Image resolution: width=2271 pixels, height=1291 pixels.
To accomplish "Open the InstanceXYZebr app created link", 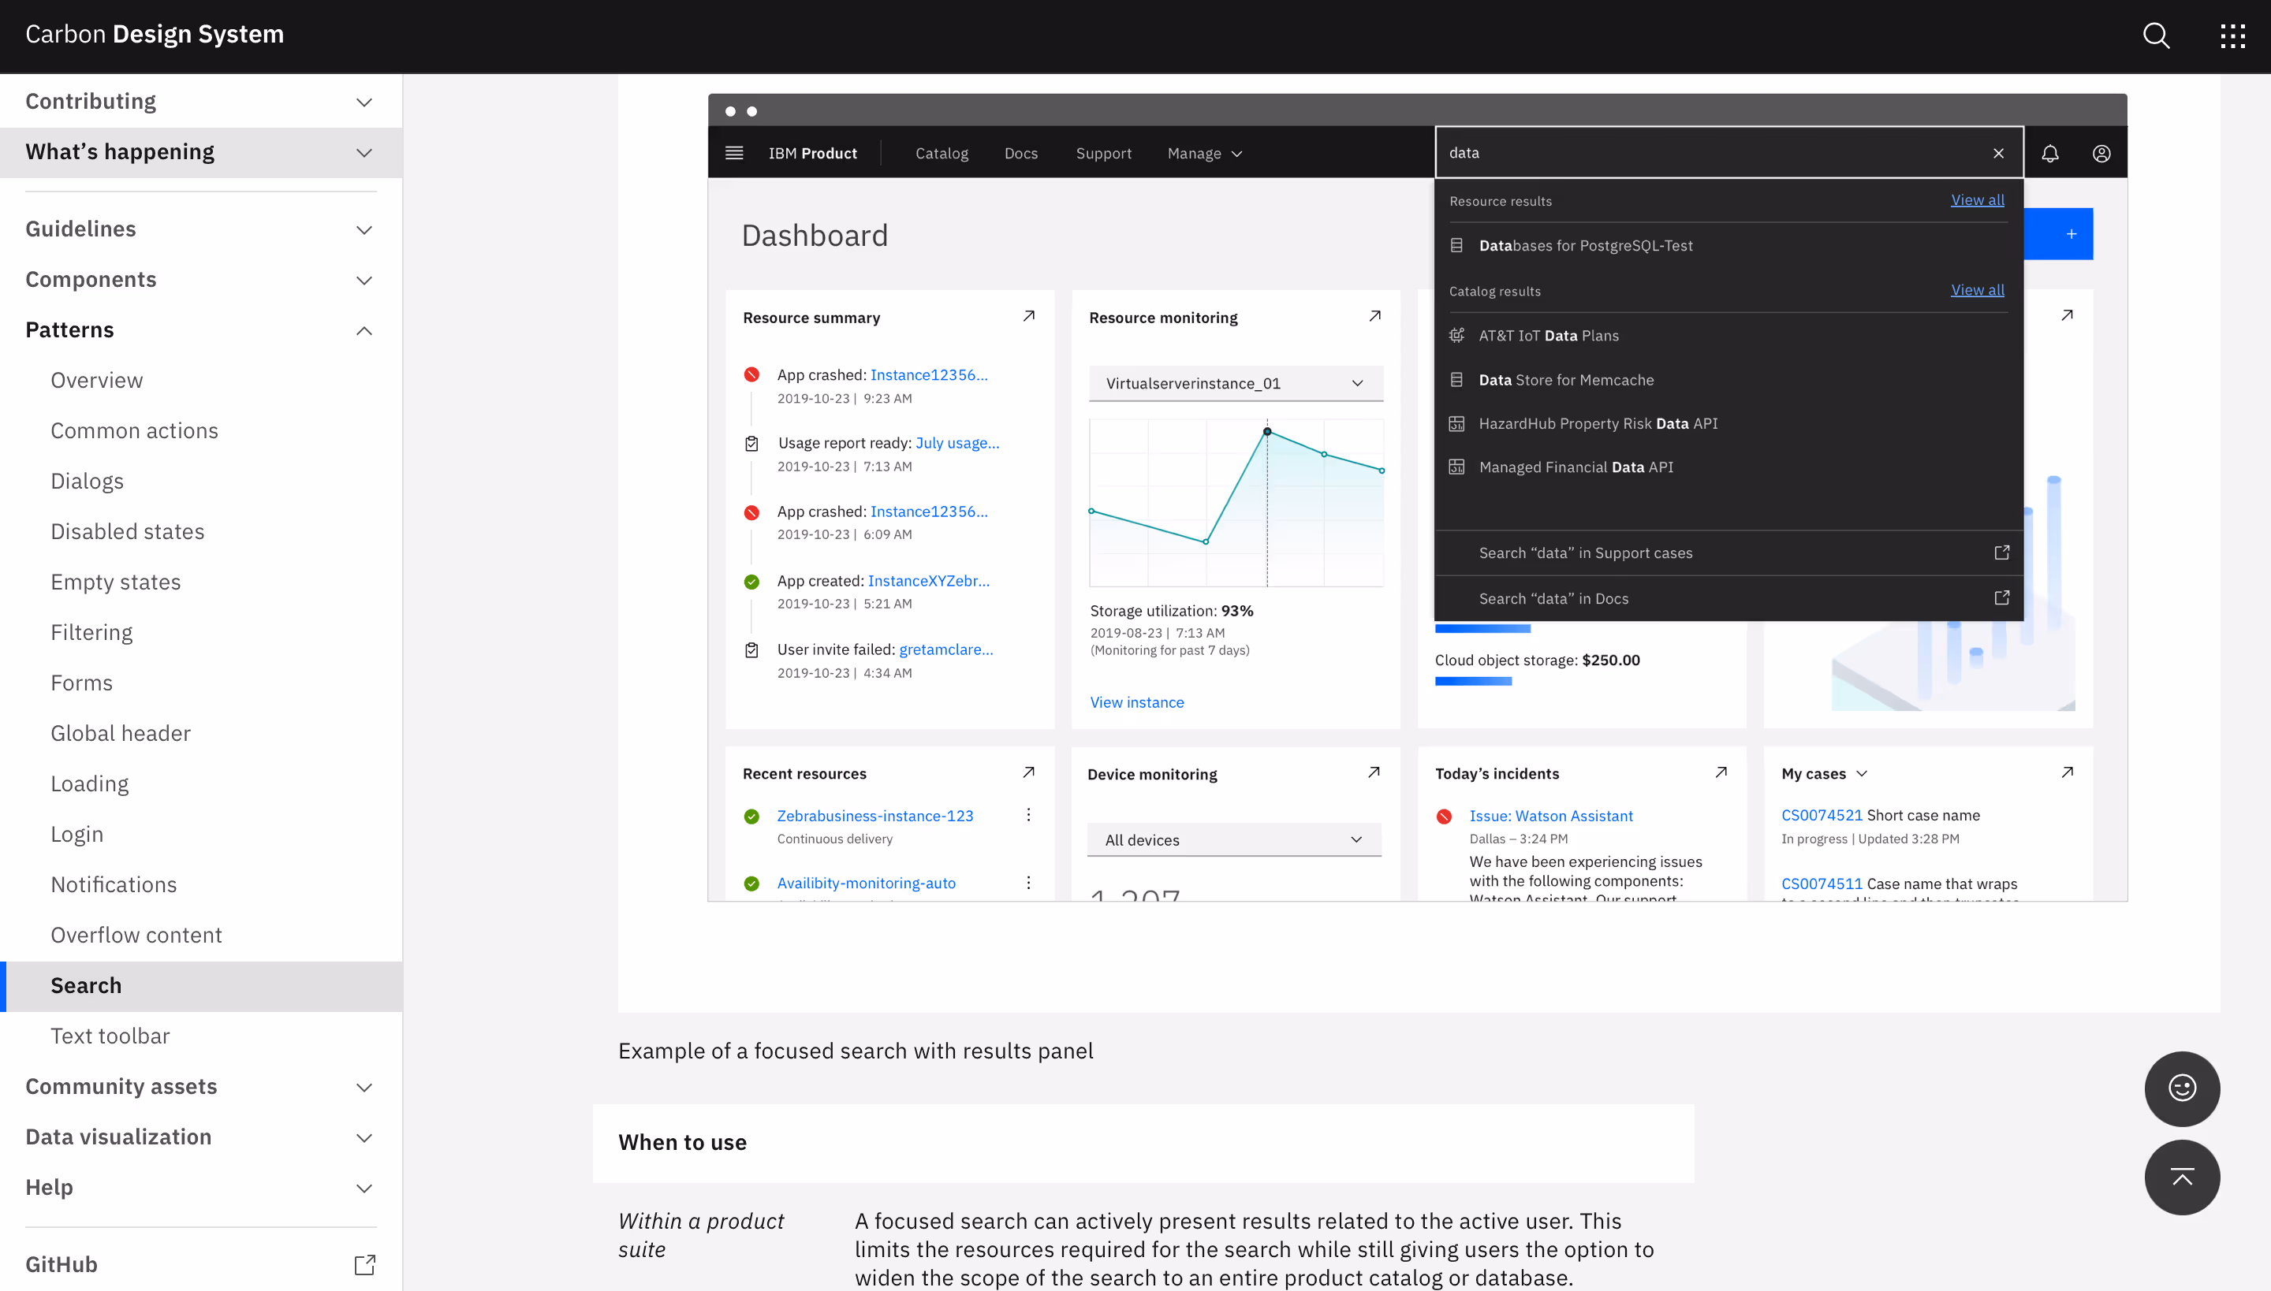I will coord(928,581).
